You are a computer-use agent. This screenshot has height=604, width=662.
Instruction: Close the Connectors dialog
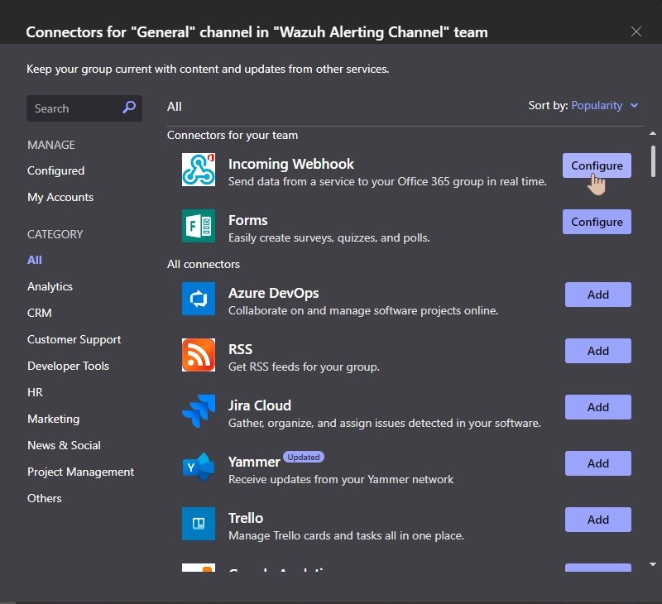(636, 31)
